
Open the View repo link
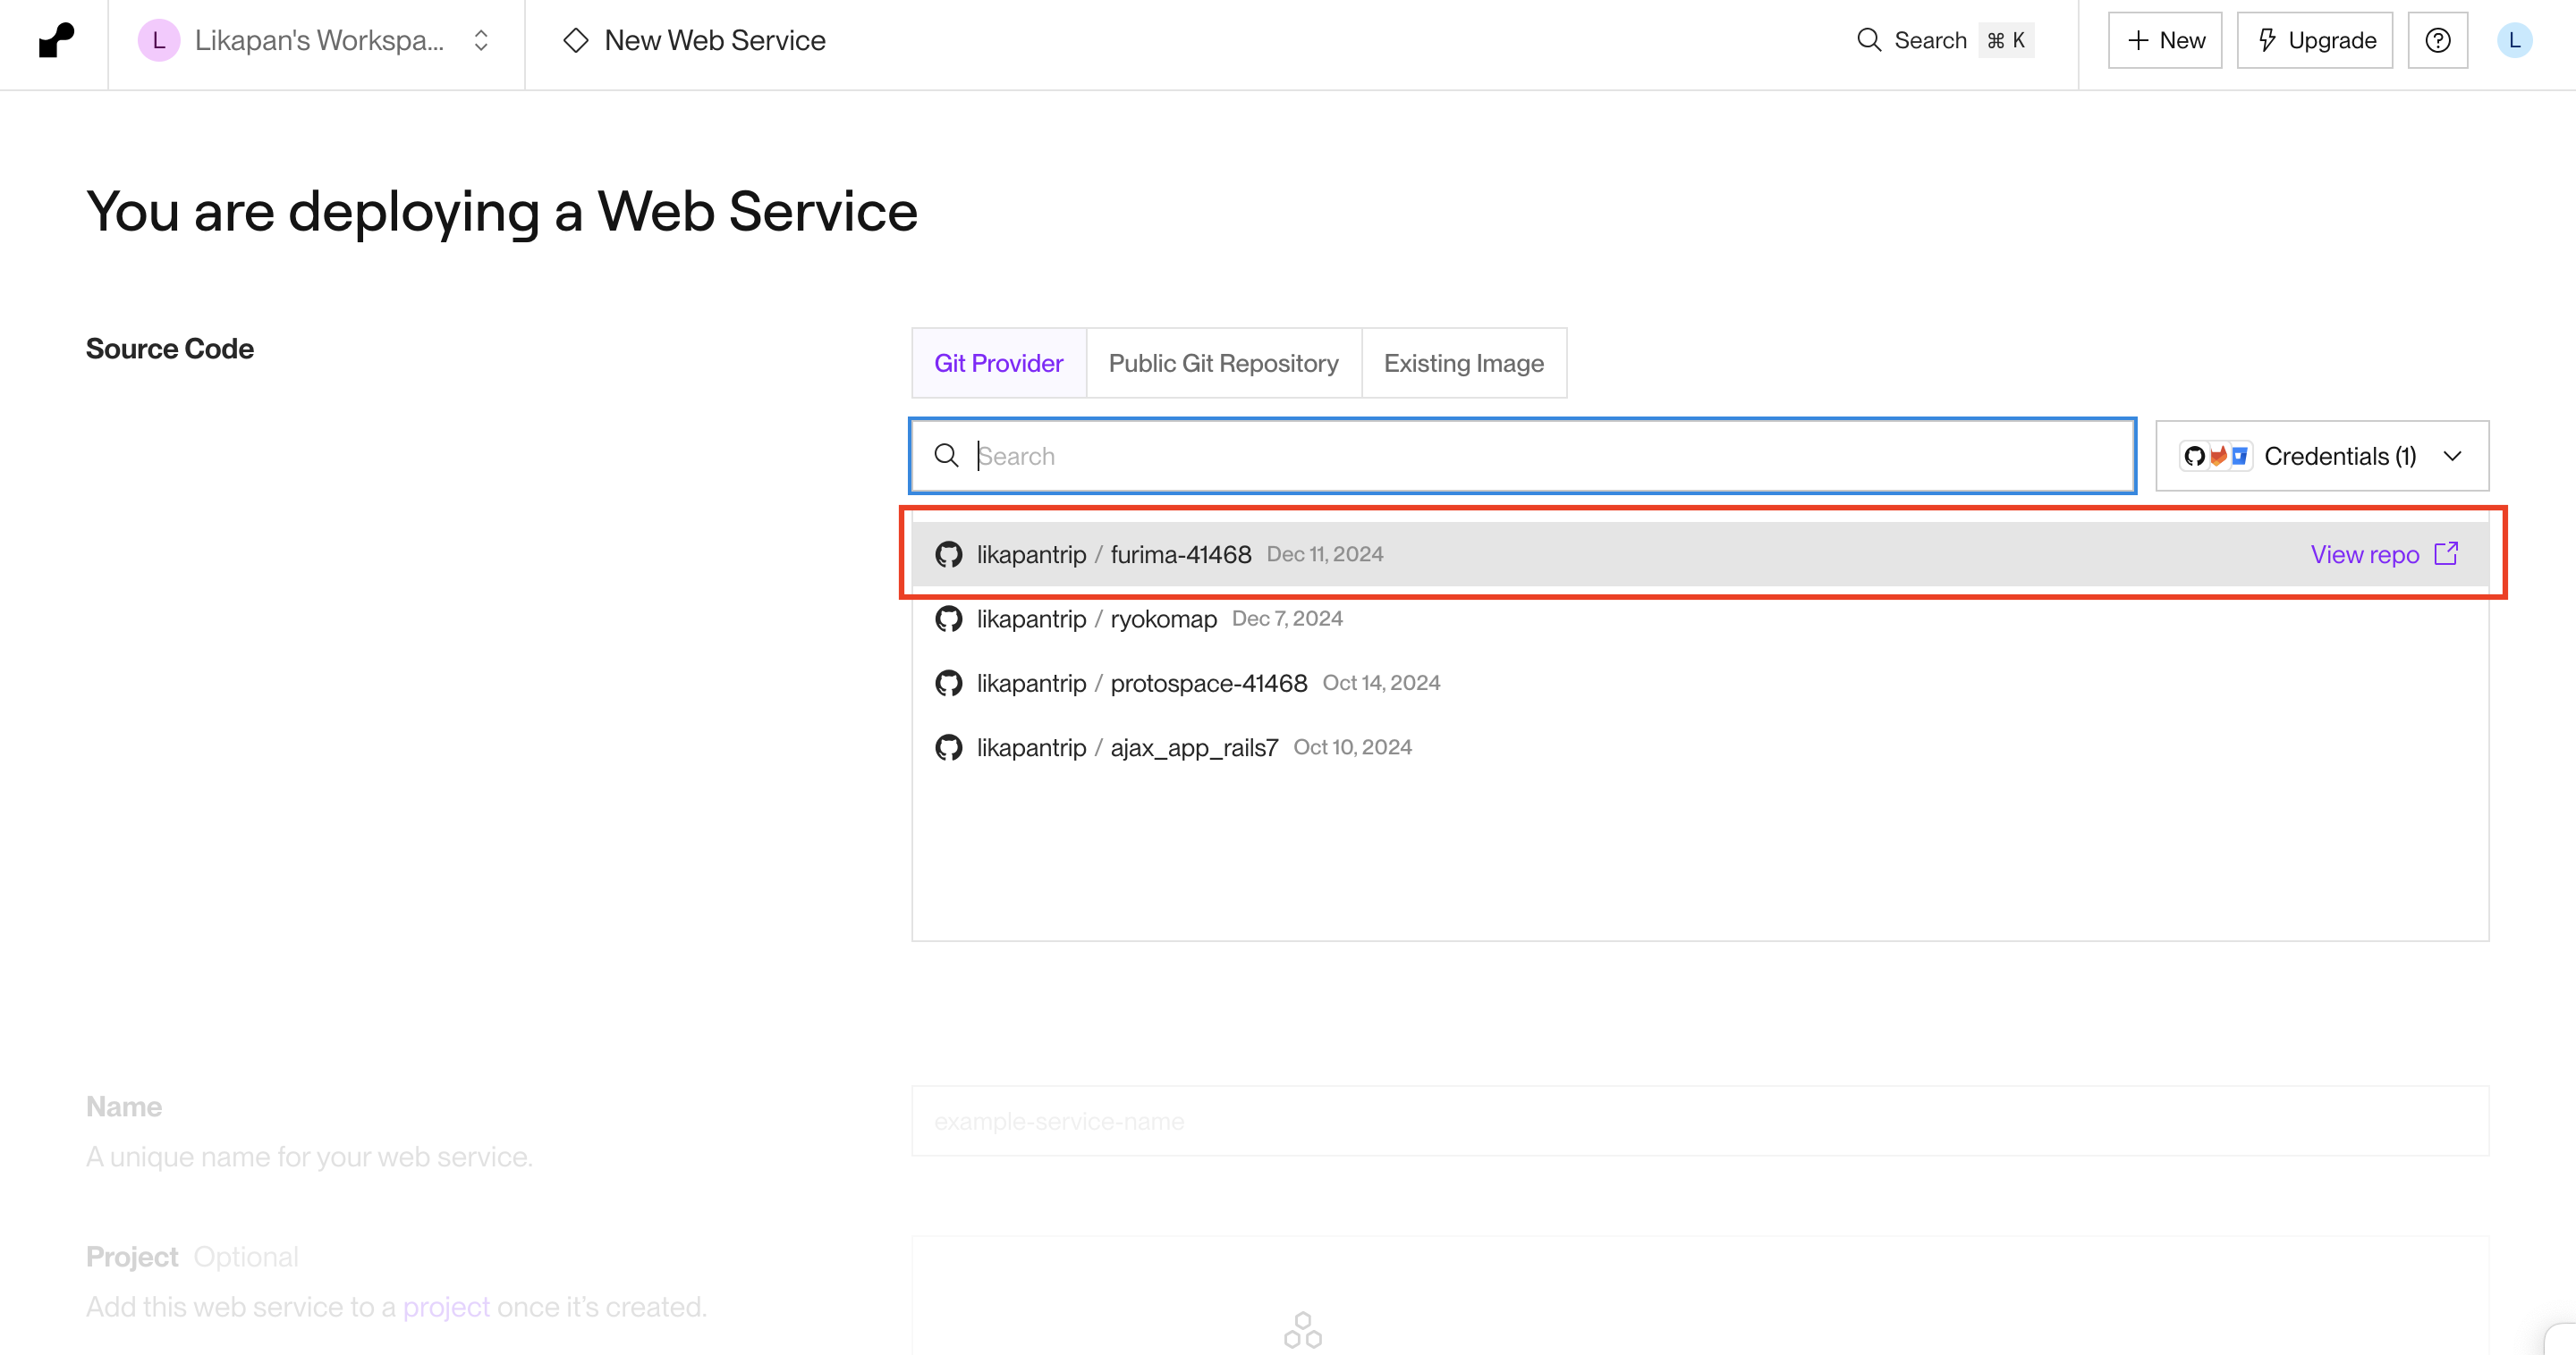2364,554
